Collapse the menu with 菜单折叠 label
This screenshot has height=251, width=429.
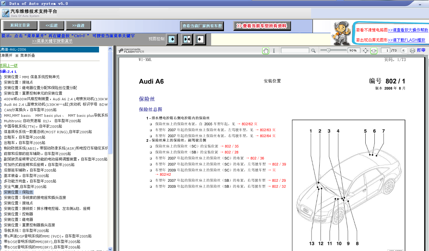[x=27, y=56]
